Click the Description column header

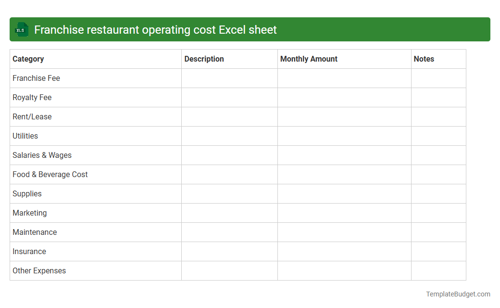(204, 59)
